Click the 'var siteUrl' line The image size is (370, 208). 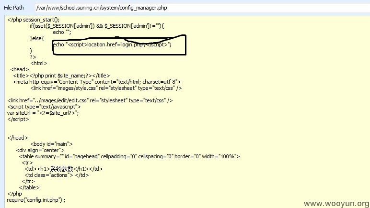point(43,113)
